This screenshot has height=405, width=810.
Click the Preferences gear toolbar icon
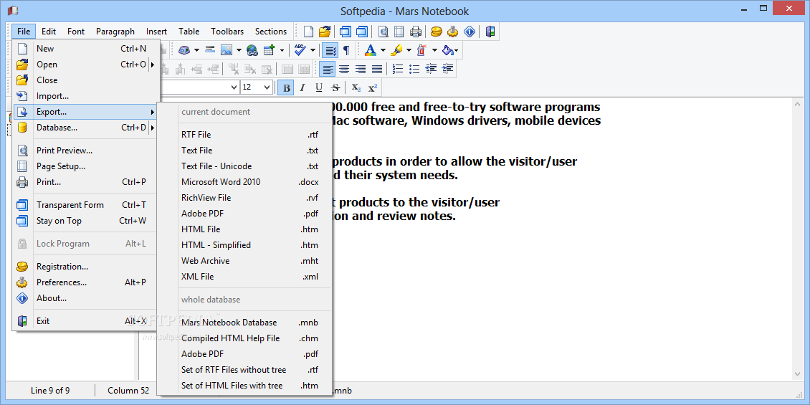tap(452, 32)
